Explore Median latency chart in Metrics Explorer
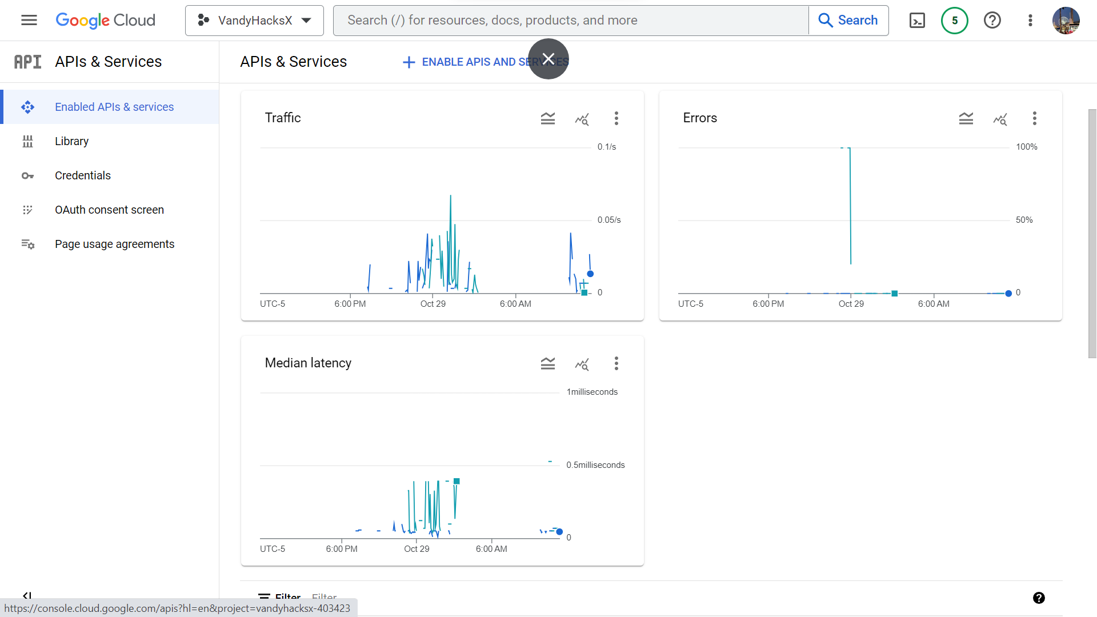The height and width of the screenshot is (617, 1097). [582, 363]
